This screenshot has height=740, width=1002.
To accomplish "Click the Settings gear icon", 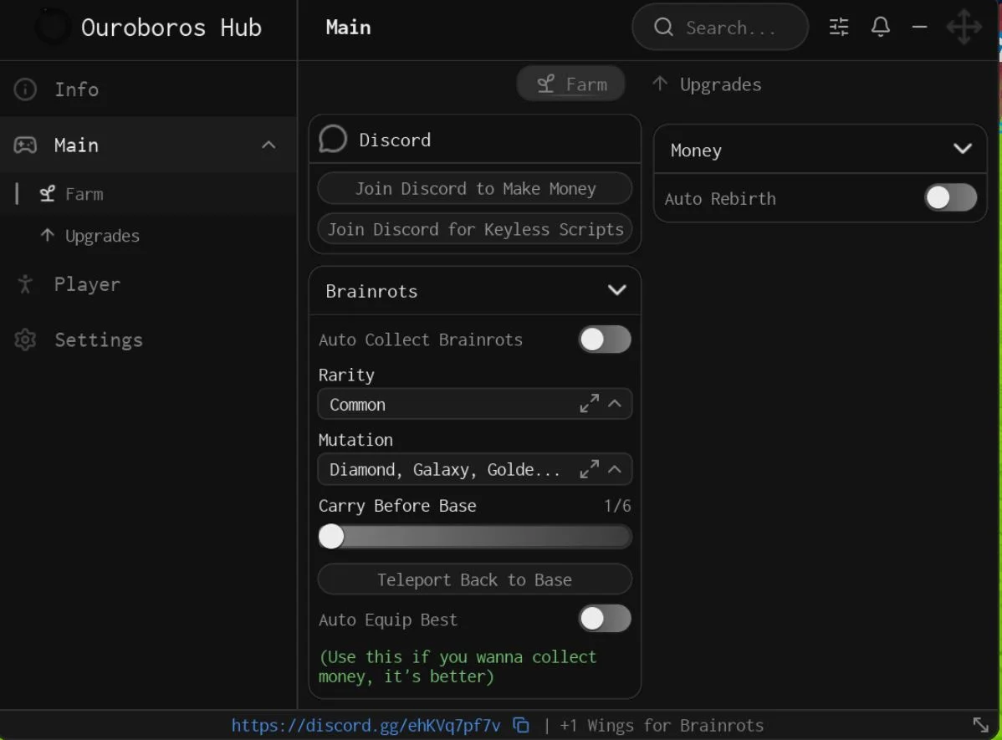I will pyautogui.click(x=26, y=339).
